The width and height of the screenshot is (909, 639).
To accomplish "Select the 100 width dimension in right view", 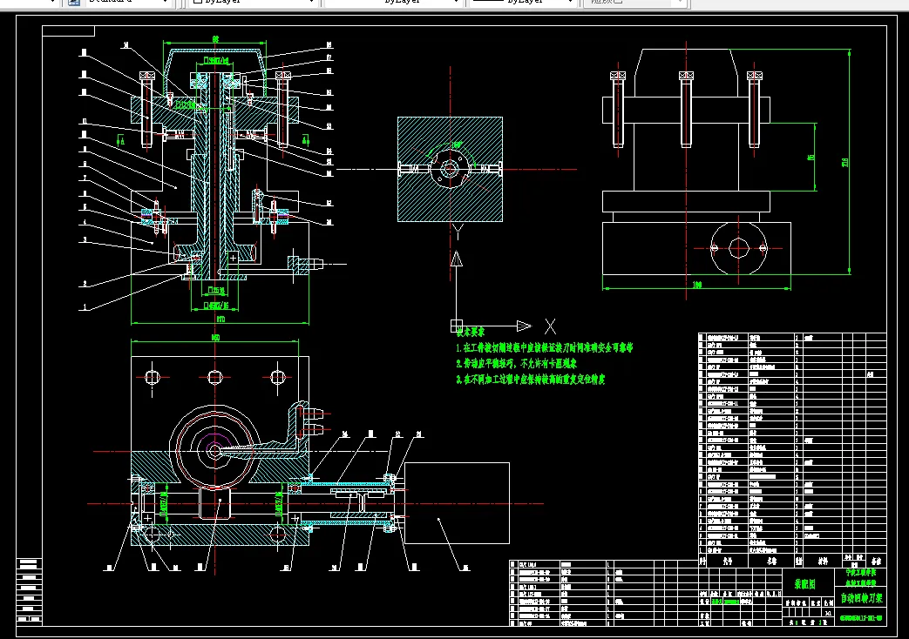I will click(697, 285).
